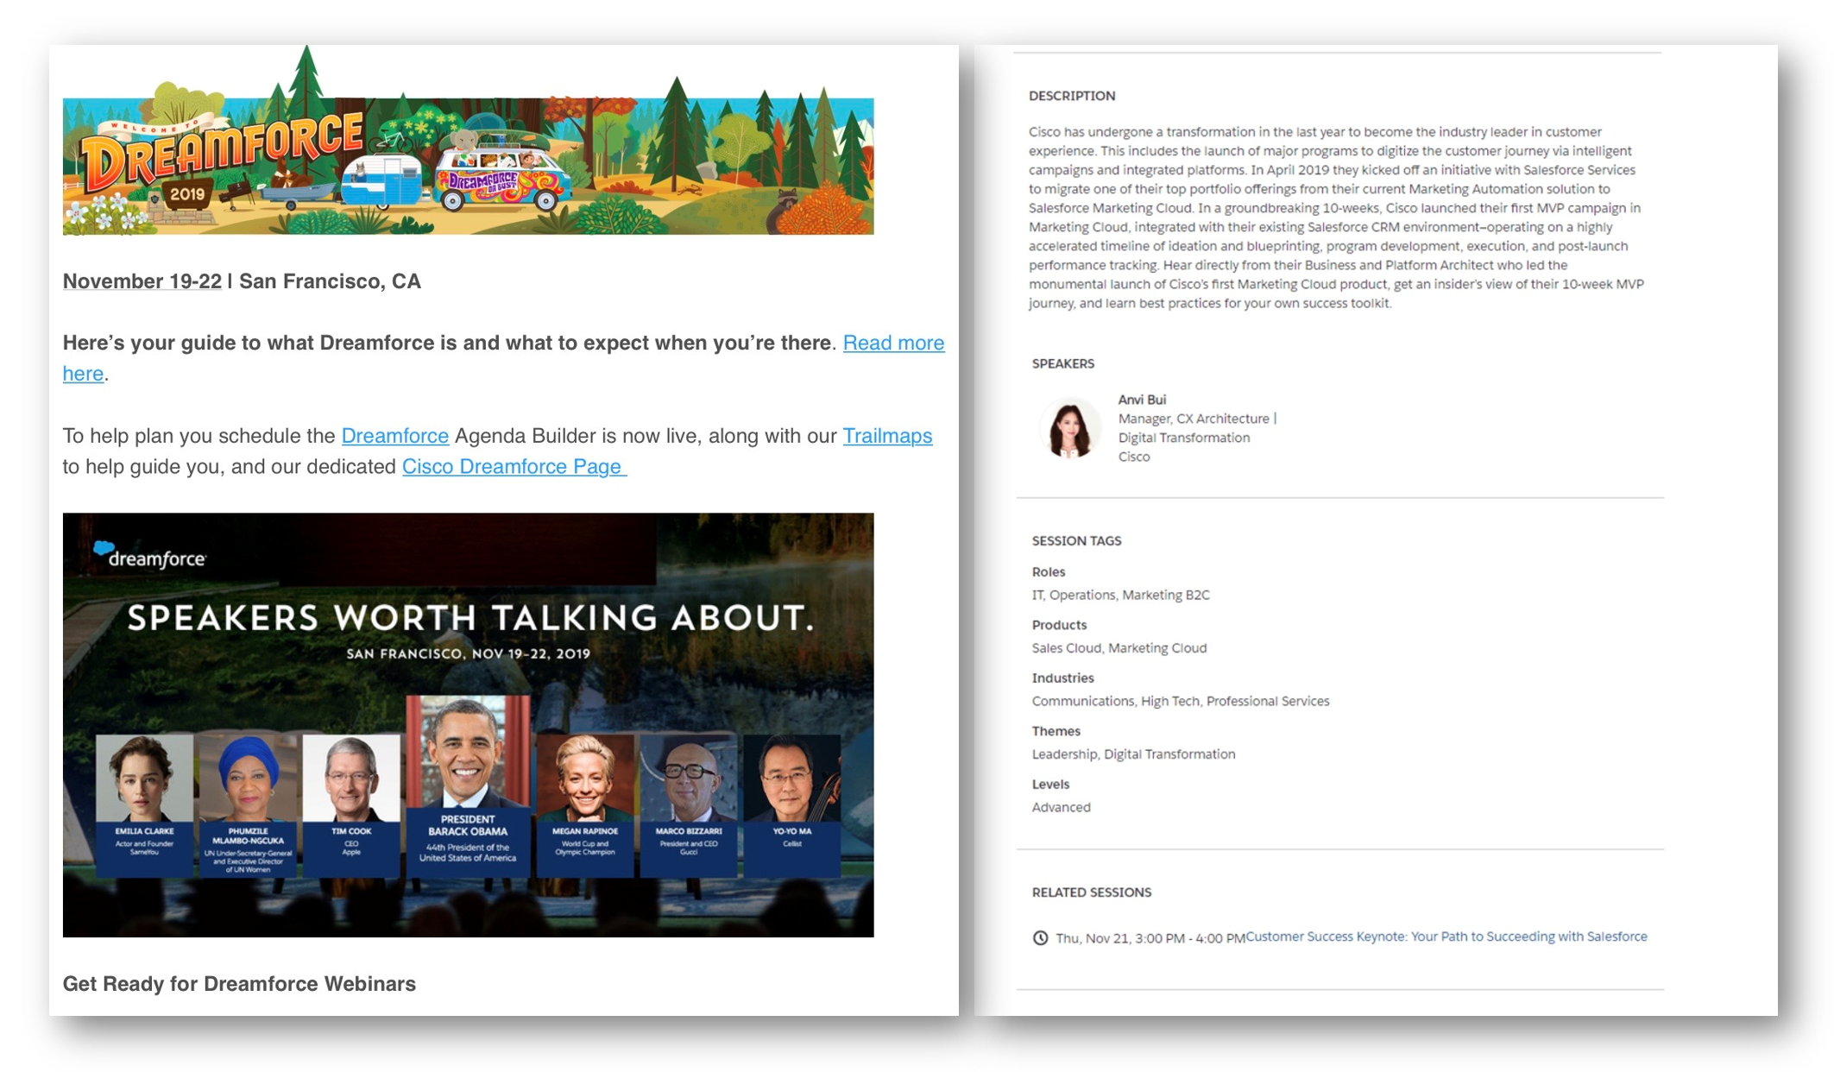Screen dimensions: 1834x1072
Task: Click the 'Industries' tag label
Action: click(x=1063, y=678)
